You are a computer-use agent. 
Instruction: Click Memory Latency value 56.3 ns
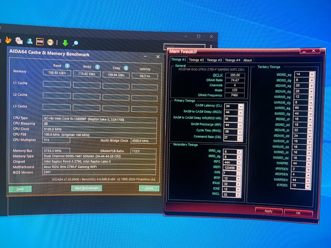point(145,76)
